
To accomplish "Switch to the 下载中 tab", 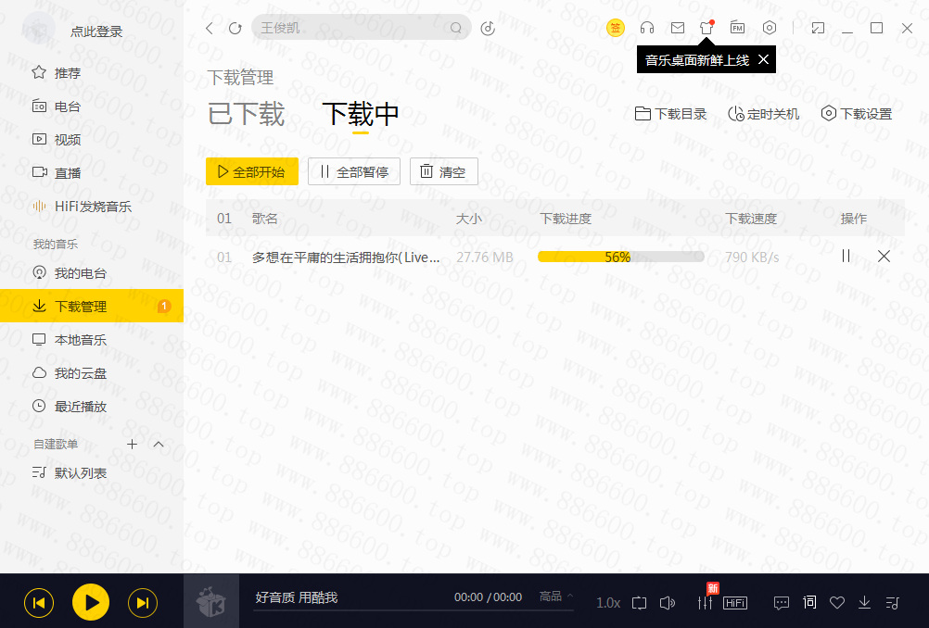I will click(361, 114).
